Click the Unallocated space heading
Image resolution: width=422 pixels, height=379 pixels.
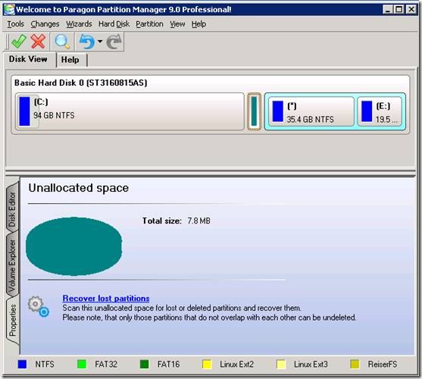pyautogui.click(x=79, y=188)
